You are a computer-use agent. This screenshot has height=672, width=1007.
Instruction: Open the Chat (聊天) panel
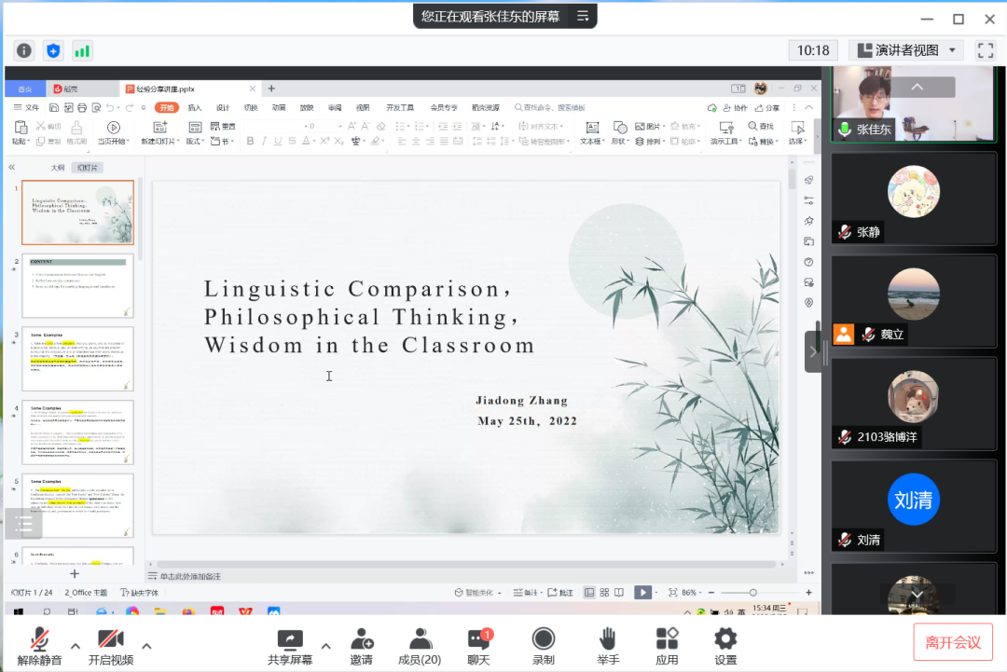(478, 646)
